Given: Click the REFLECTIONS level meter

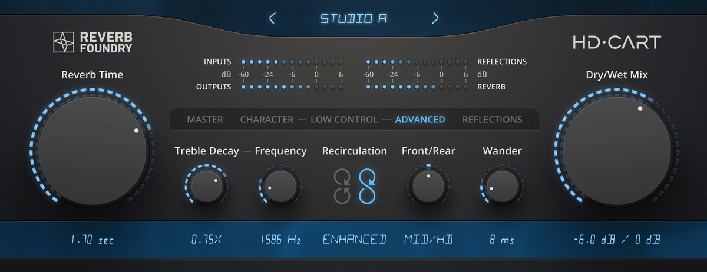Looking at the screenshot, I should point(417,61).
